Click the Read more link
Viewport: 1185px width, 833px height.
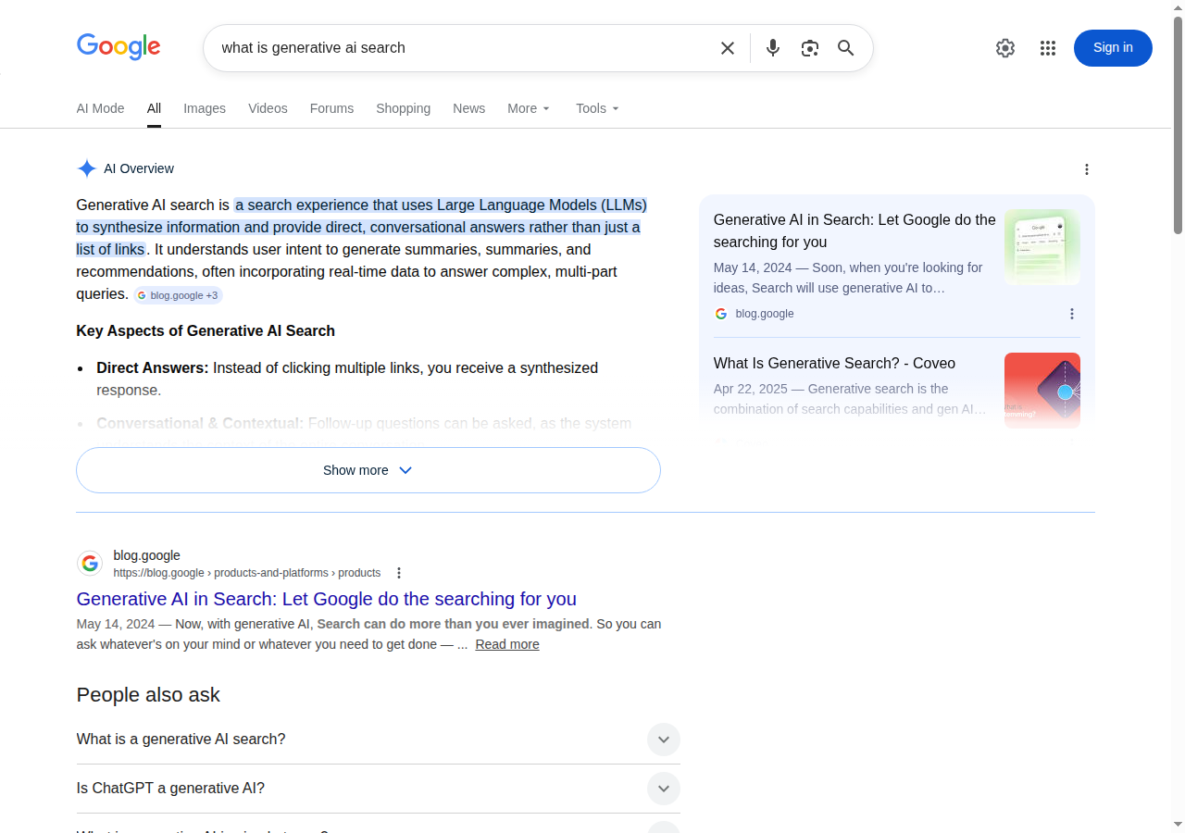pyautogui.click(x=507, y=644)
